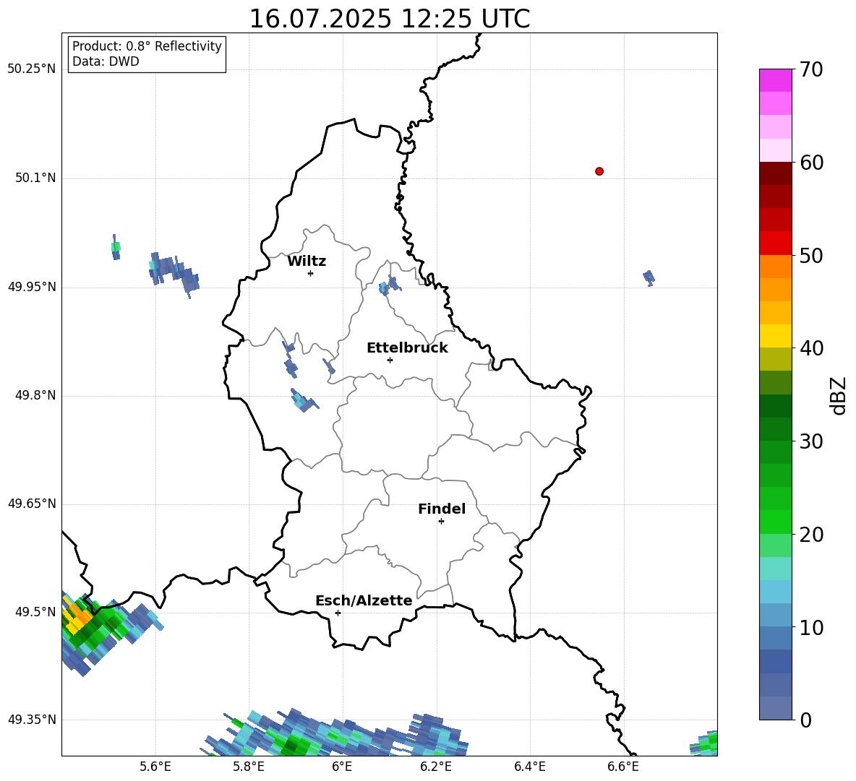Click the 10 colorbar tick label

point(811,627)
